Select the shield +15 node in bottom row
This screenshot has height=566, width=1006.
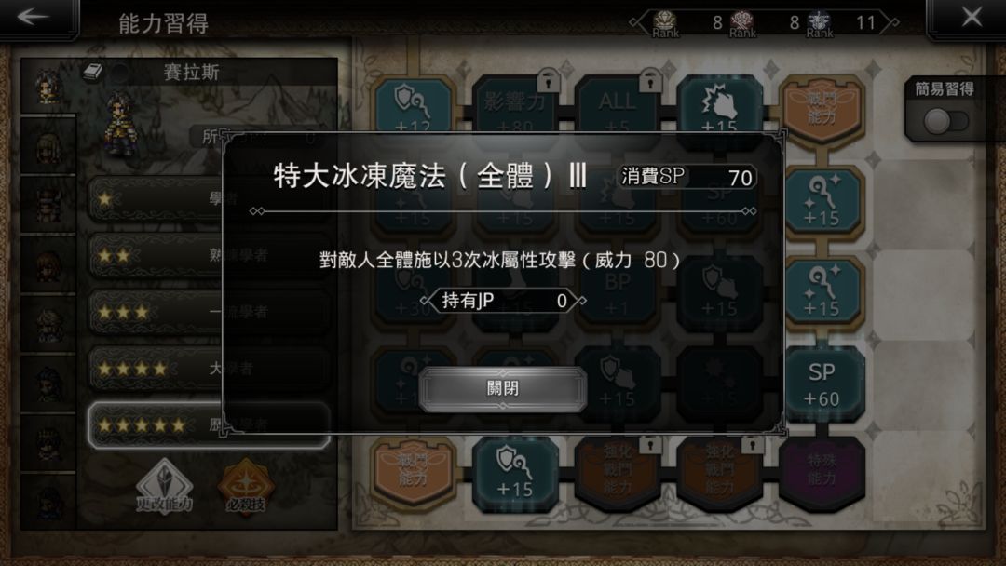click(514, 473)
